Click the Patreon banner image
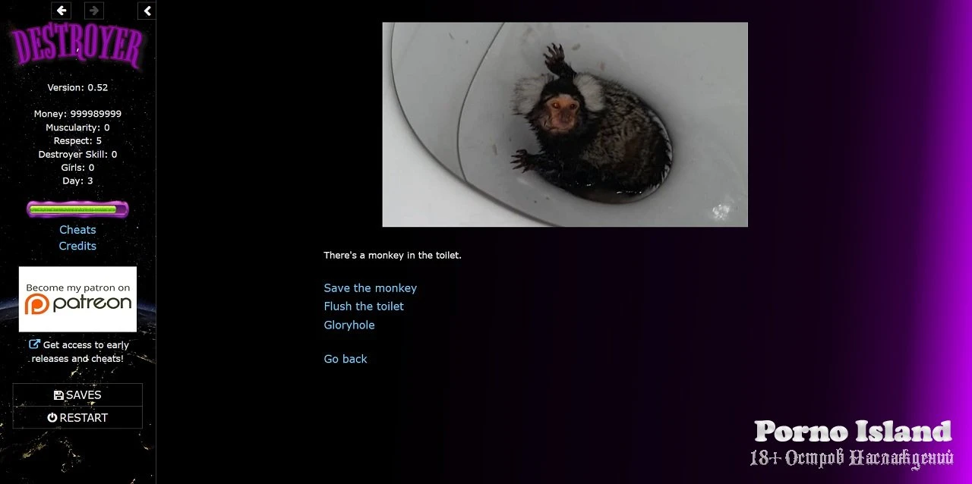Image resolution: width=972 pixels, height=484 pixels. pos(77,299)
